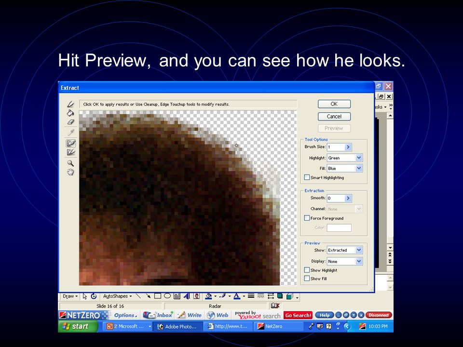
Task: Click OK to apply extraction
Action: click(334, 104)
